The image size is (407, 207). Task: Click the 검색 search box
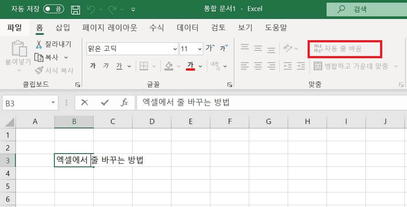tap(366, 9)
